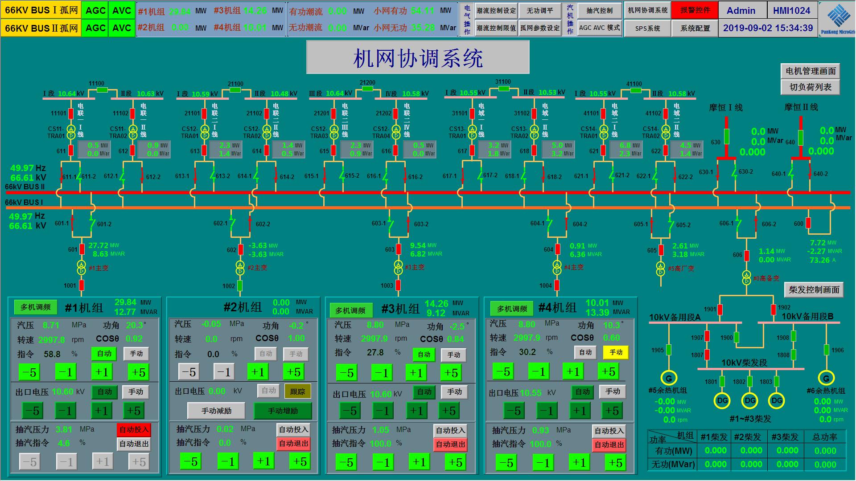This screenshot has width=856, height=481.
Task: Toggle AVC for 66KV BUS Ⅰ孤网
Action: 122,10
